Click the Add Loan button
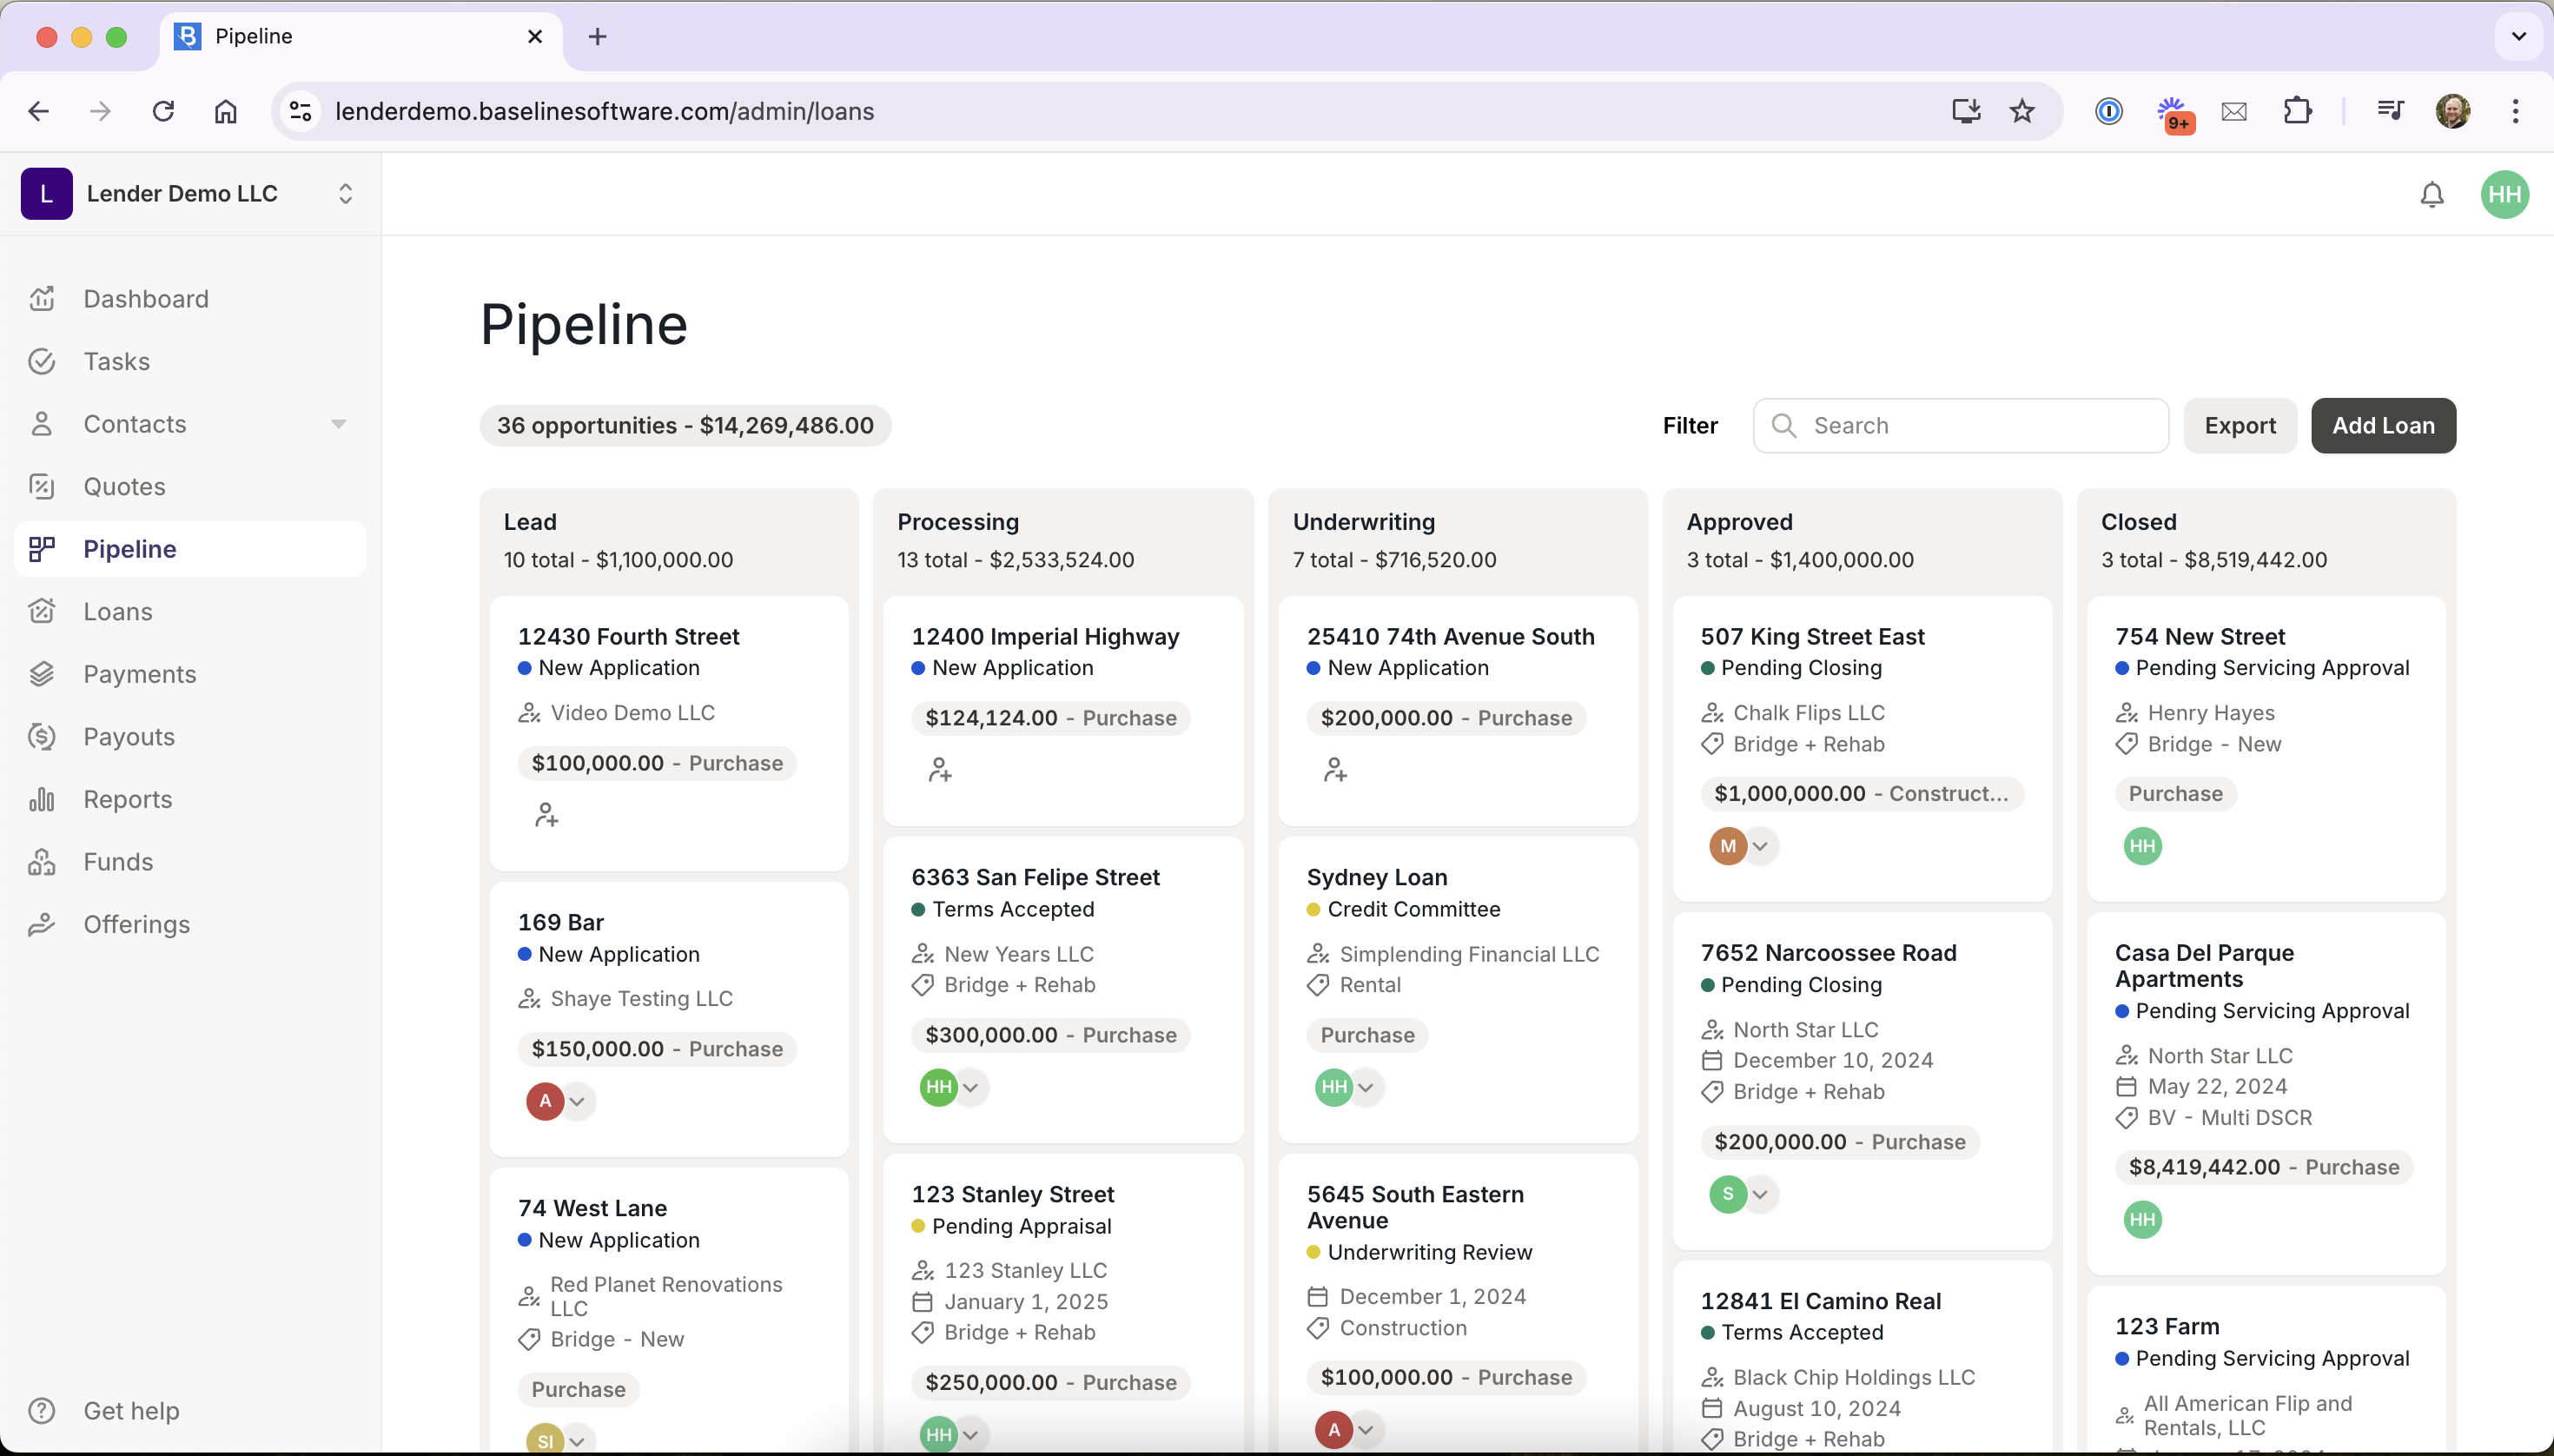2554x1456 pixels. [x=2382, y=426]
